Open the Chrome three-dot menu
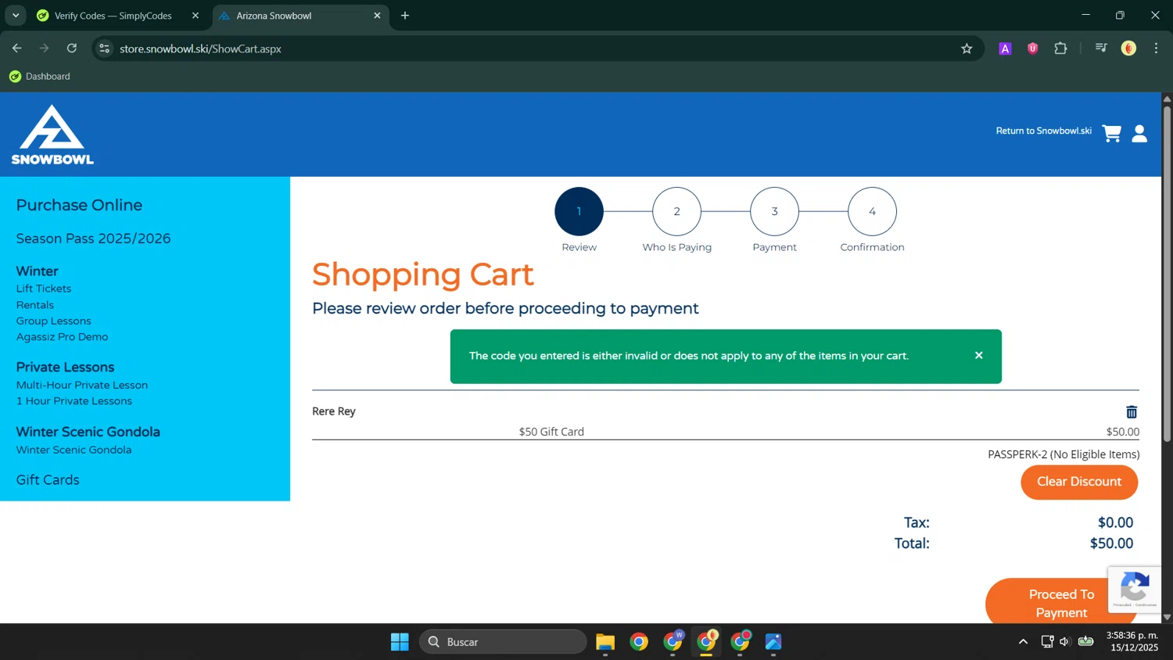The height and width of the screenshot is (660, 1173). click(x=1156, y=48)
